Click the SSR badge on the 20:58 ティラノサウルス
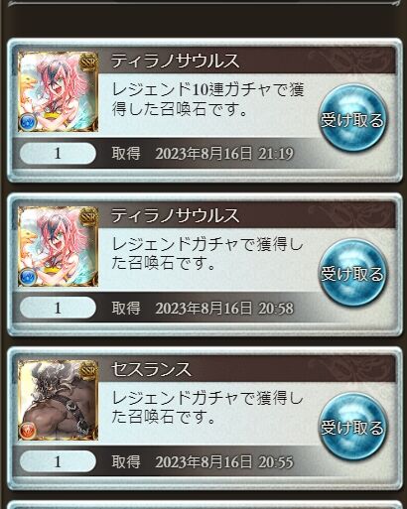Image resolution: width=407 pixels, height=509 pixels. pos(88,216)
